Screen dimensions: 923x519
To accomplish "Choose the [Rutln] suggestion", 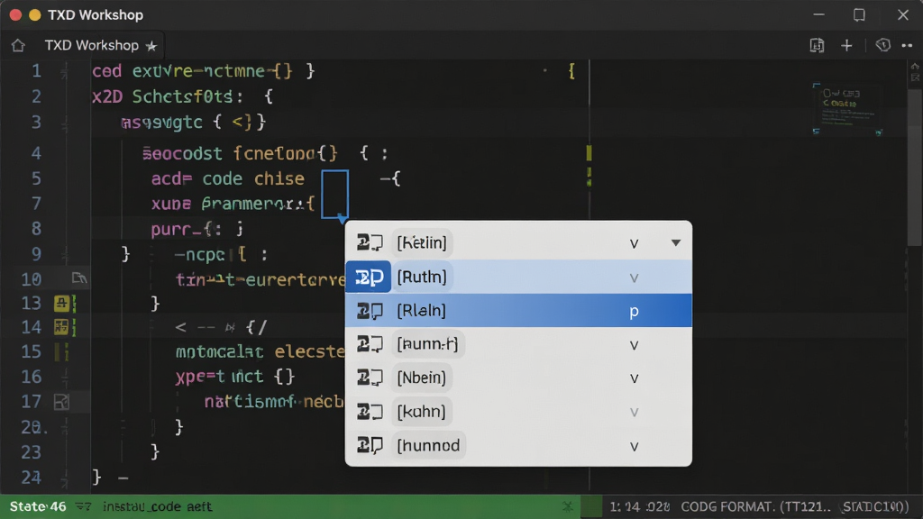I will pos(518,277).
